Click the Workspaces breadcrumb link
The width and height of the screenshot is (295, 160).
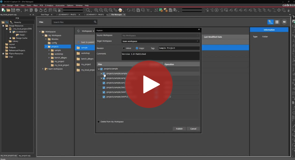[x=87, y=31]
